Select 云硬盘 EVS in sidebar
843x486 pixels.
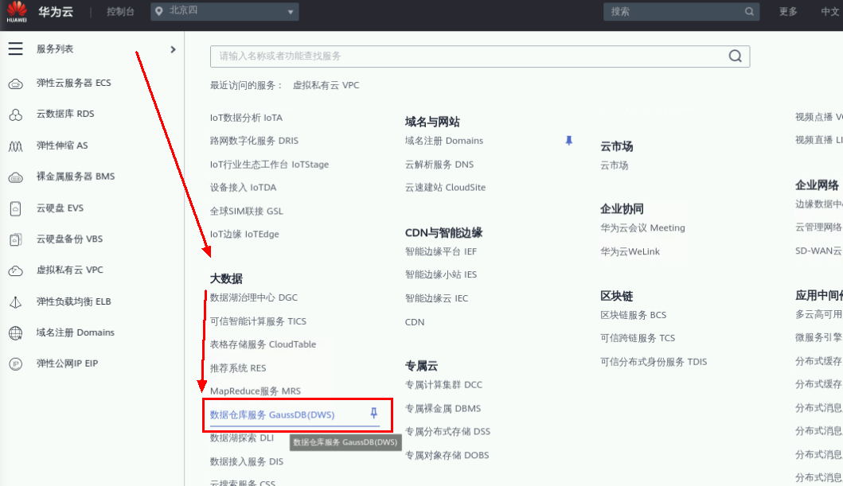[x=60, y=208]
